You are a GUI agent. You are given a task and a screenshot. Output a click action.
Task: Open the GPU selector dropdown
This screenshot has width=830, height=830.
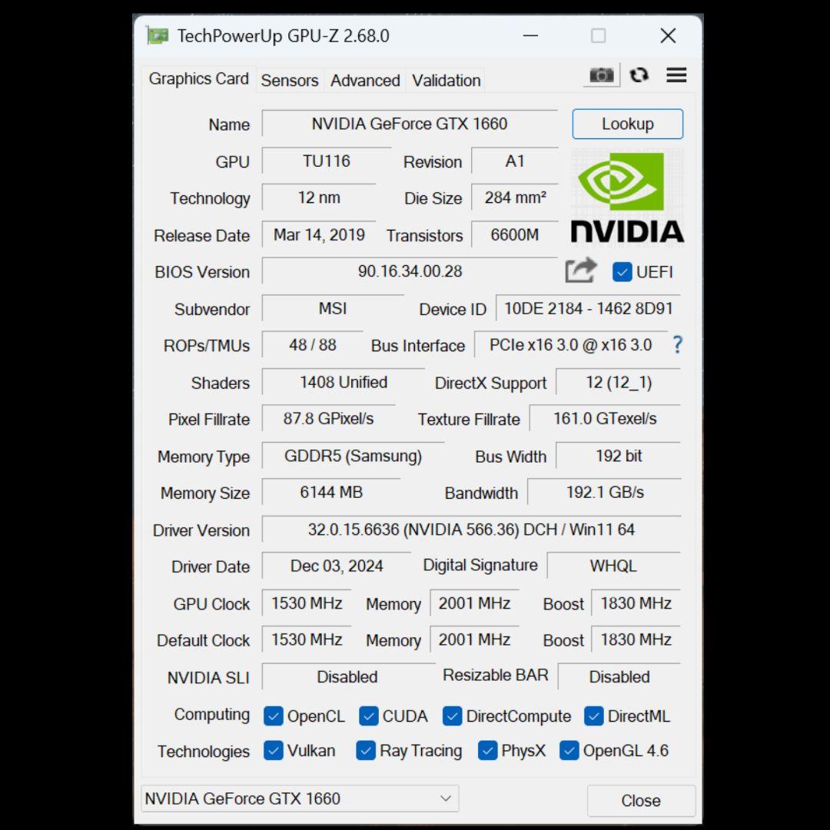[446, 798]
